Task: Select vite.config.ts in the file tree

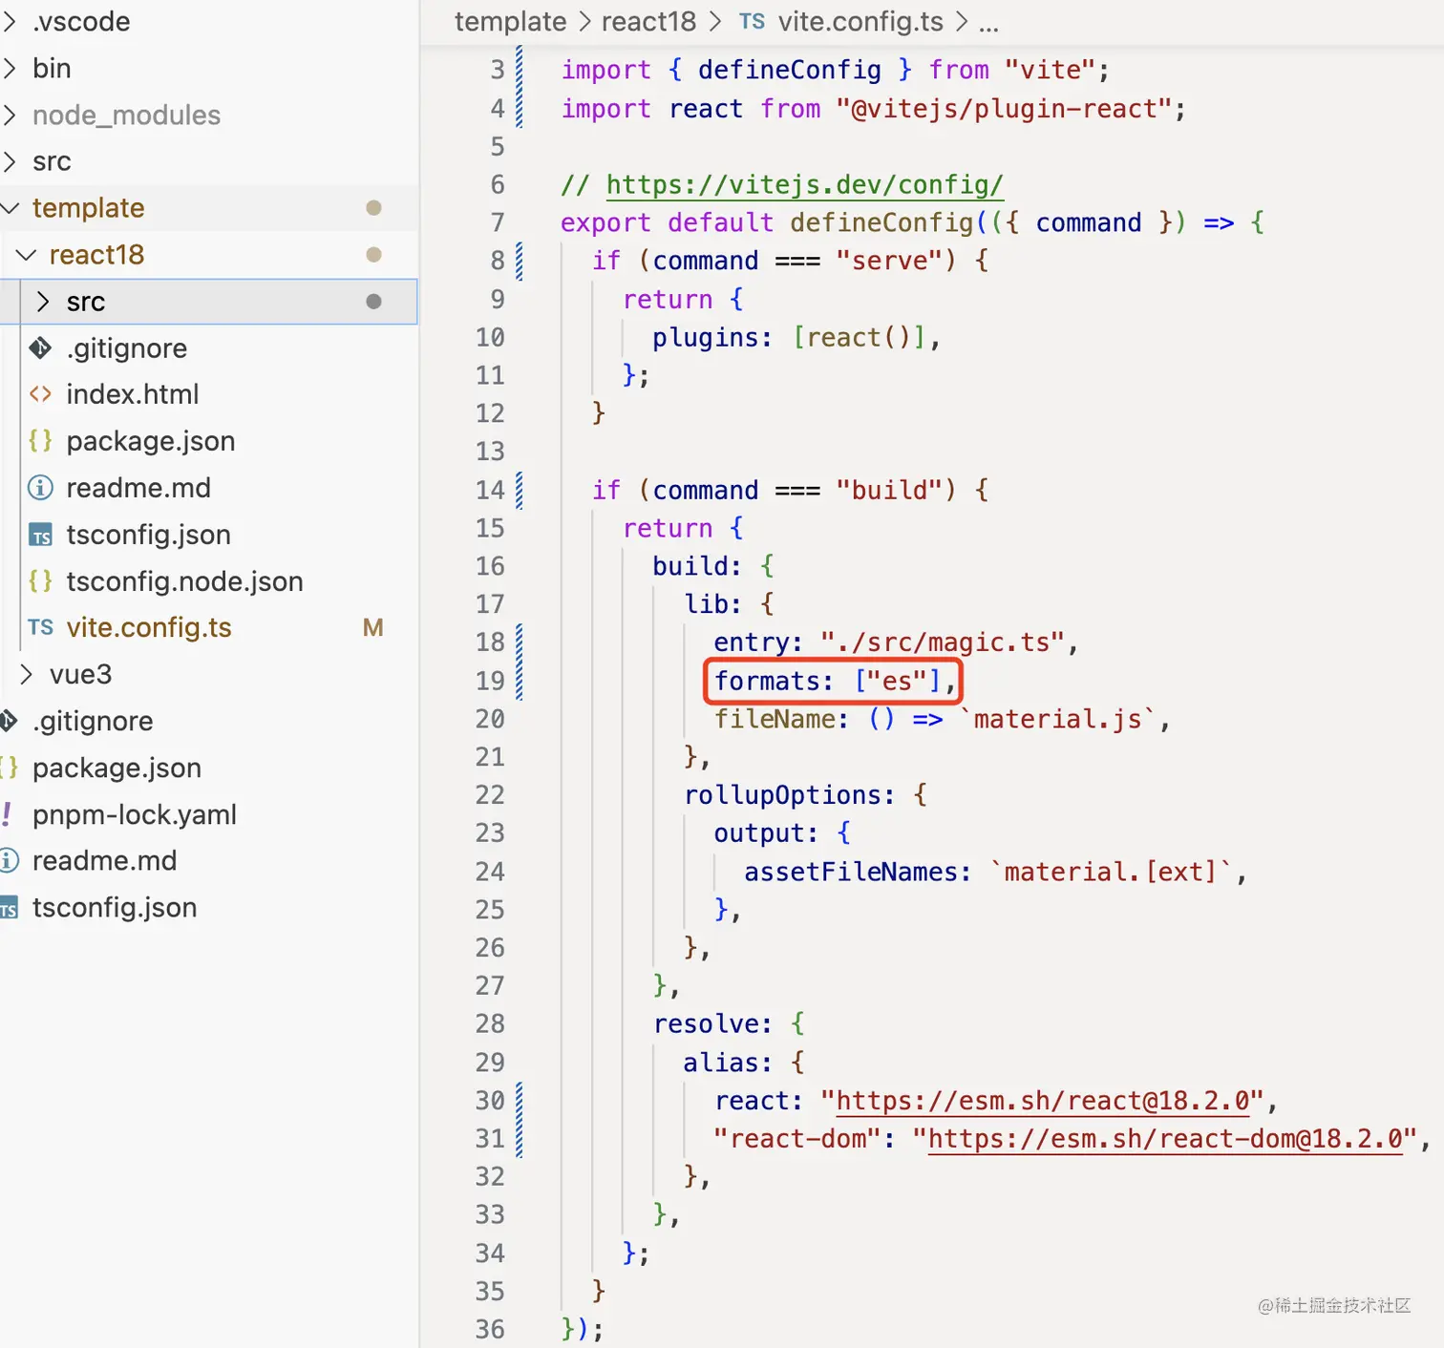Action: click(x=149, y=627)
